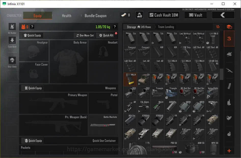Click Quick Equip for Quick Use Container

(x=32, y=141)
